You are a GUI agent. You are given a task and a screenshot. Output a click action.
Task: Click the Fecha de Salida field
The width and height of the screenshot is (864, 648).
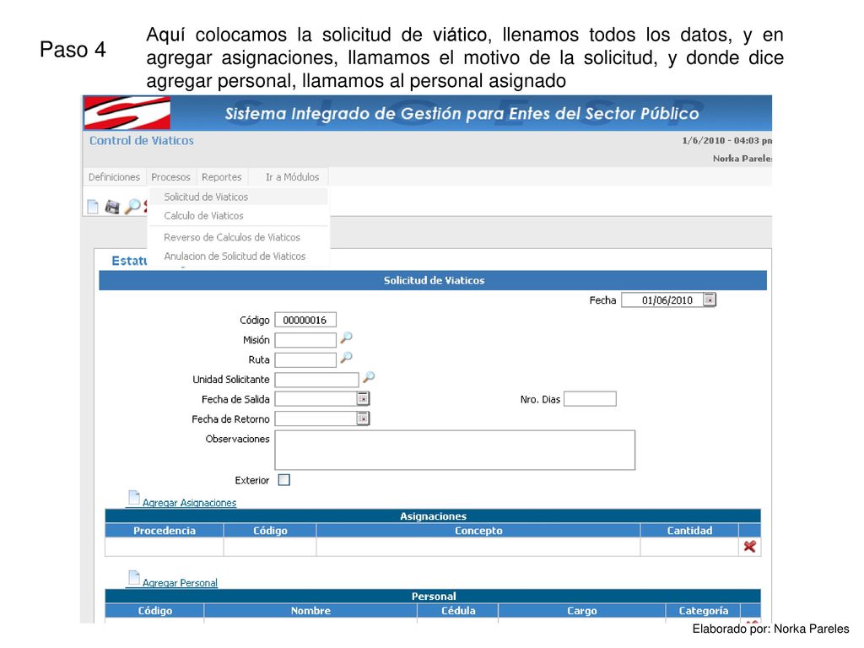point(316,399)
